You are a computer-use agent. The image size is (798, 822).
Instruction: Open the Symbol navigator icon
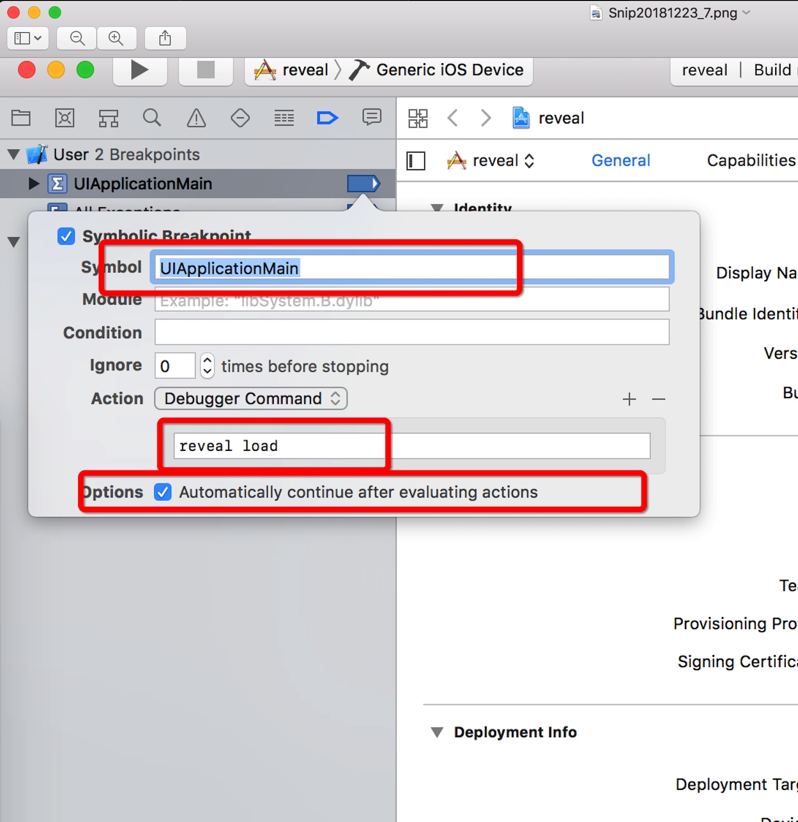coord(109,118)
